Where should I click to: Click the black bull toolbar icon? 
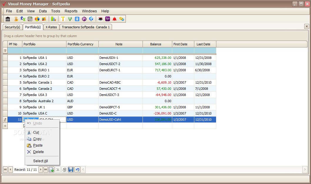pyautogui.click(x=101, y=19)
